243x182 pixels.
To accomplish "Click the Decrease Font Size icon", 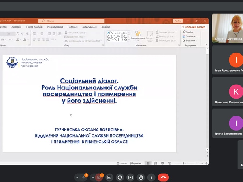I will click(x=22, y=34).
